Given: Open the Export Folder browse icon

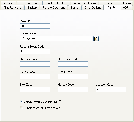Looking at the screenshot, I should [x=96, y=39].
